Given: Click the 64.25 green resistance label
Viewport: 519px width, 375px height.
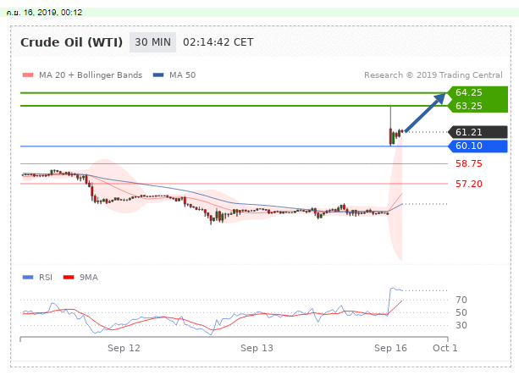Looking at the screenshot, I should pos(478,92).
